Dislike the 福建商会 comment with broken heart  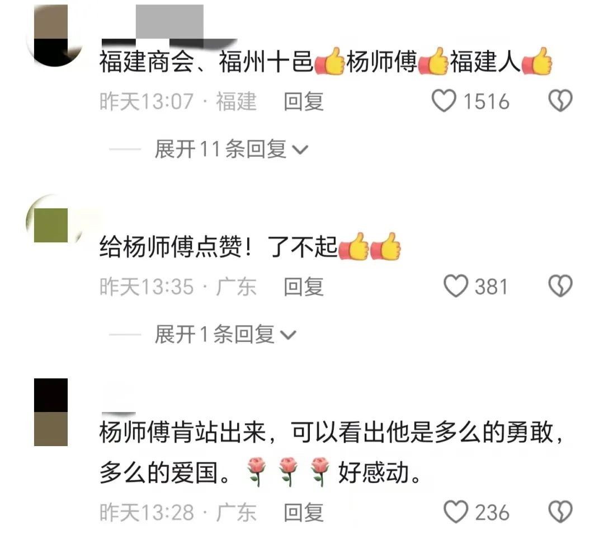pos(560,101)
